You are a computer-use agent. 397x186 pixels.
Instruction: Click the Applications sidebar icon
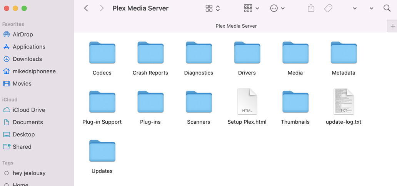(6, 46)
